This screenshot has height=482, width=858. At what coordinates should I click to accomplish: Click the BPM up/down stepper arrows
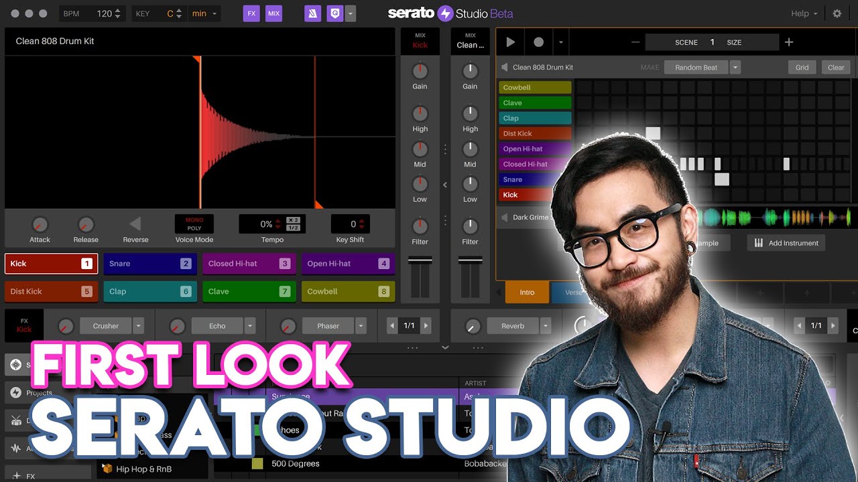(118, 13)
